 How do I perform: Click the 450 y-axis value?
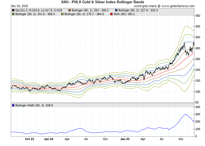coord(198,16)
